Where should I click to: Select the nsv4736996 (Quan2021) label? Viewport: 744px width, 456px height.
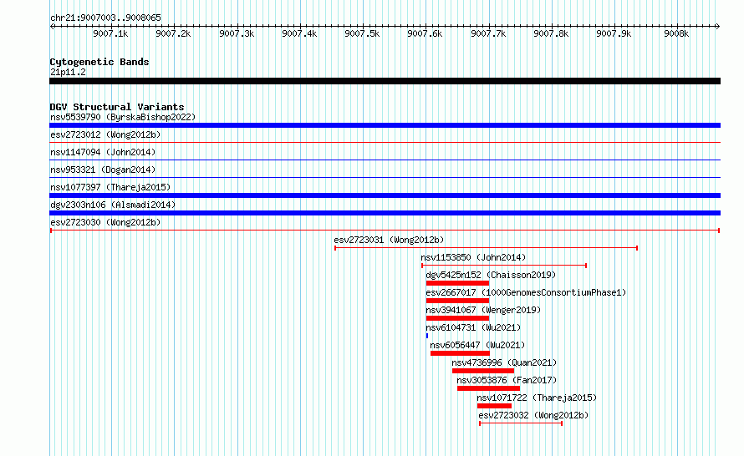[504, 362]
